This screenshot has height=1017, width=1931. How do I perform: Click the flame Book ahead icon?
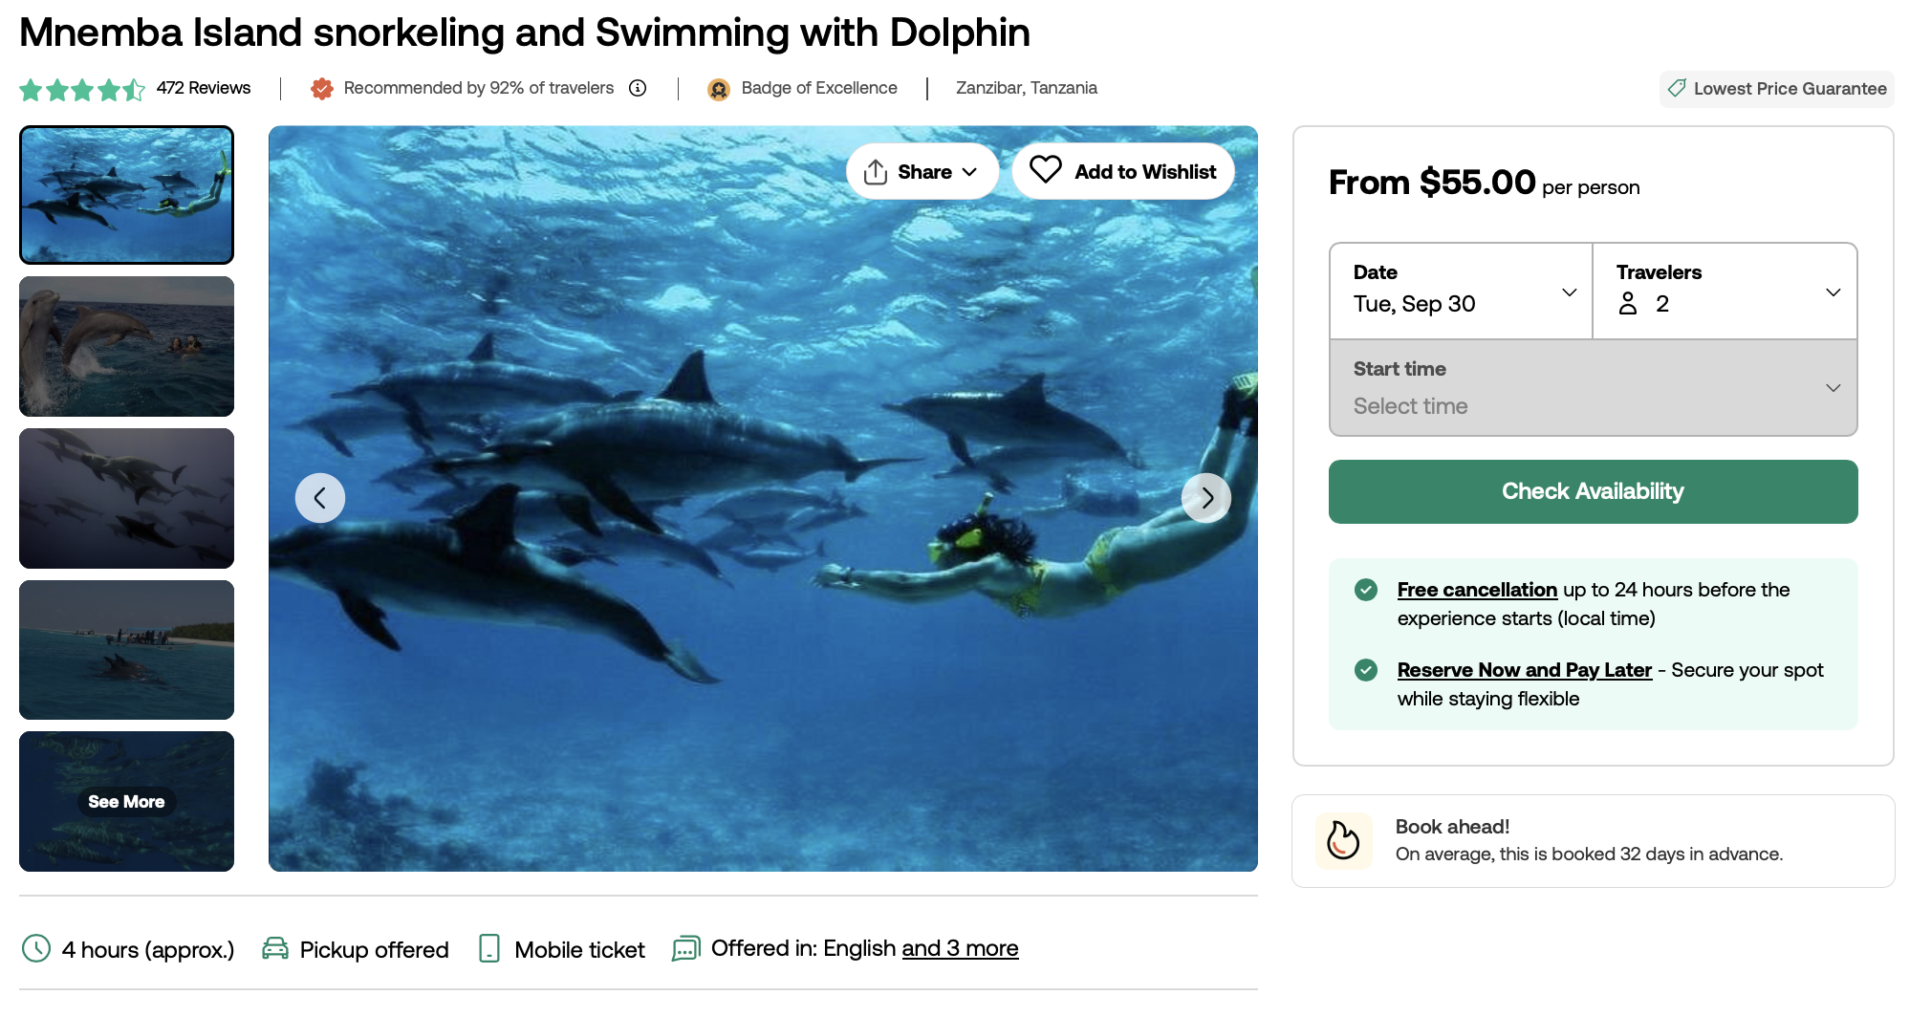pyautogui.click(x=1343, y=841)
